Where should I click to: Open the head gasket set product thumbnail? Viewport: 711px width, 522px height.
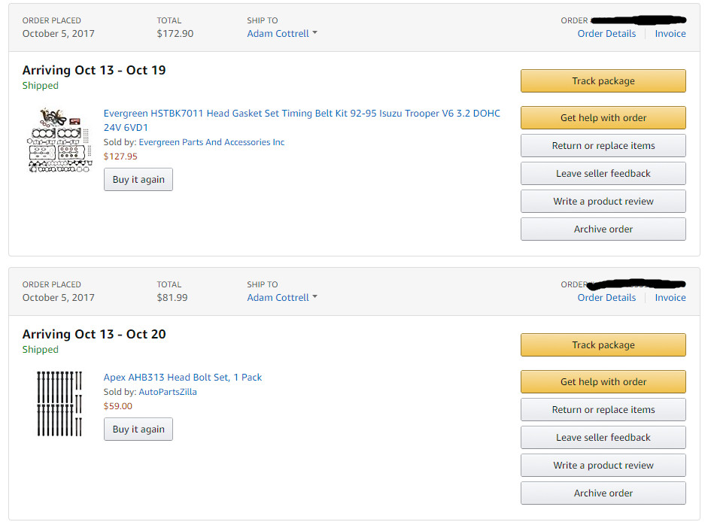tap(60, 141)
